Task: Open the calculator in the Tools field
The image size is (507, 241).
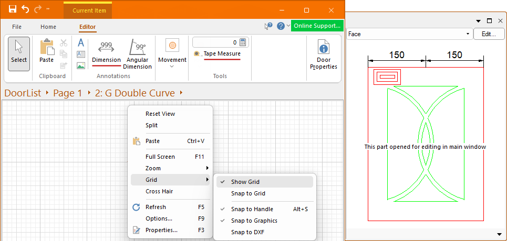Action: pos(243,42)
